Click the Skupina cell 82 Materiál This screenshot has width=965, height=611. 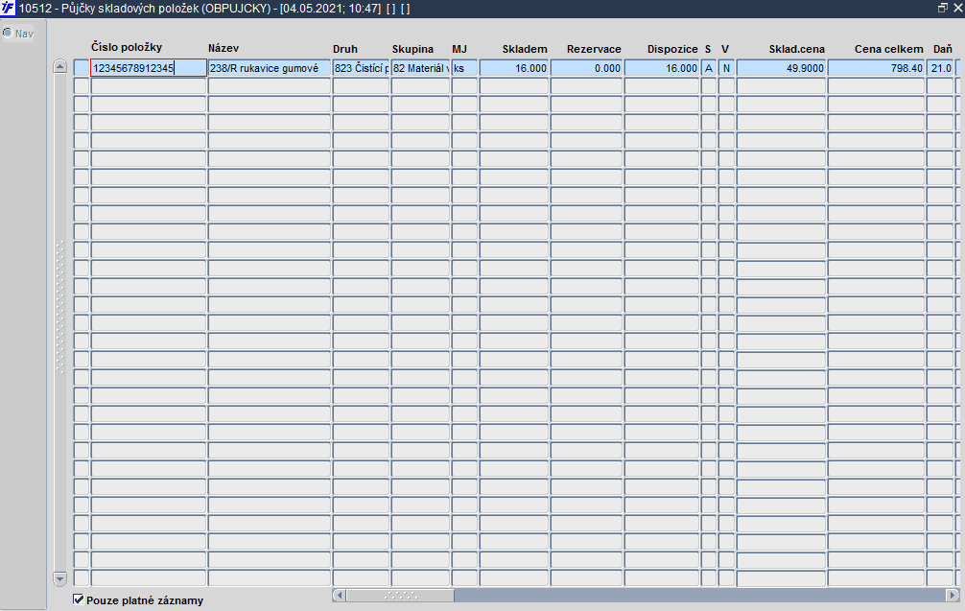[x=420, y=68]
